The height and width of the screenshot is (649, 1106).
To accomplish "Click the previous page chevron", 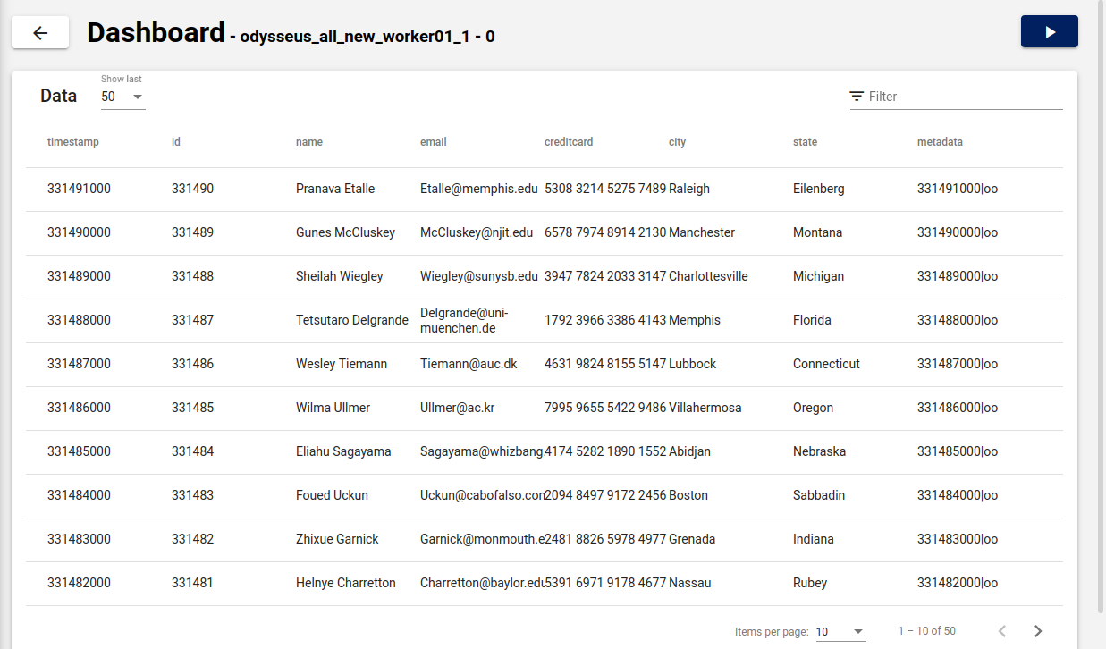I will (x=1002, y=631).
